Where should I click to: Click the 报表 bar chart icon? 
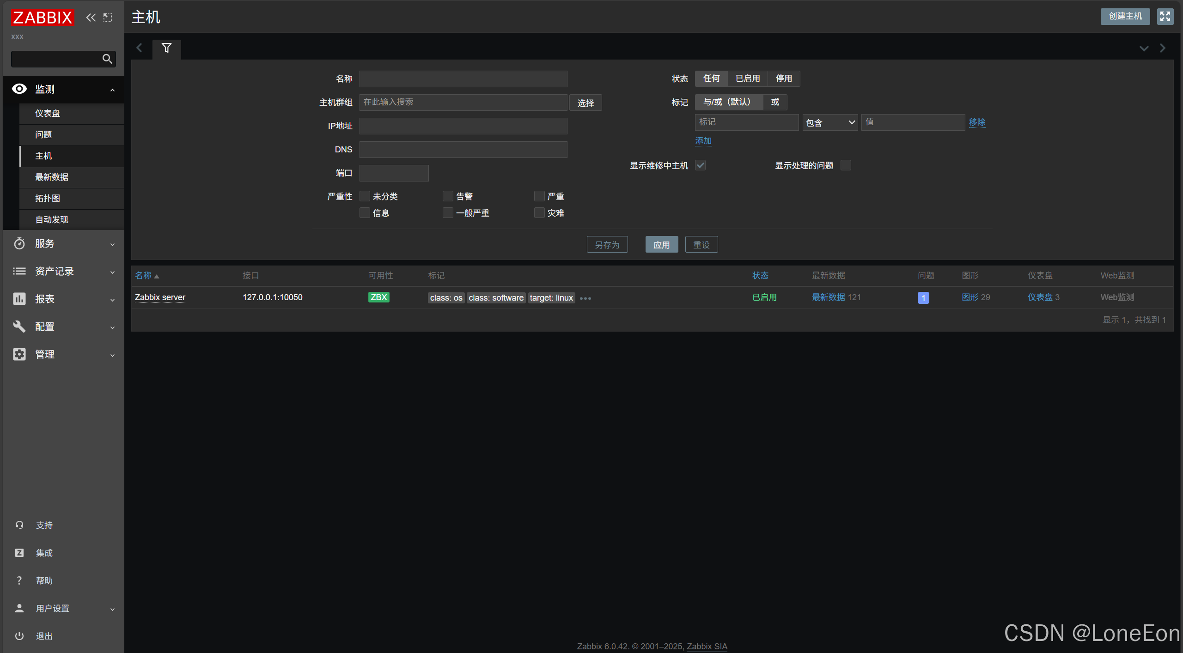[x=19, y=299]
